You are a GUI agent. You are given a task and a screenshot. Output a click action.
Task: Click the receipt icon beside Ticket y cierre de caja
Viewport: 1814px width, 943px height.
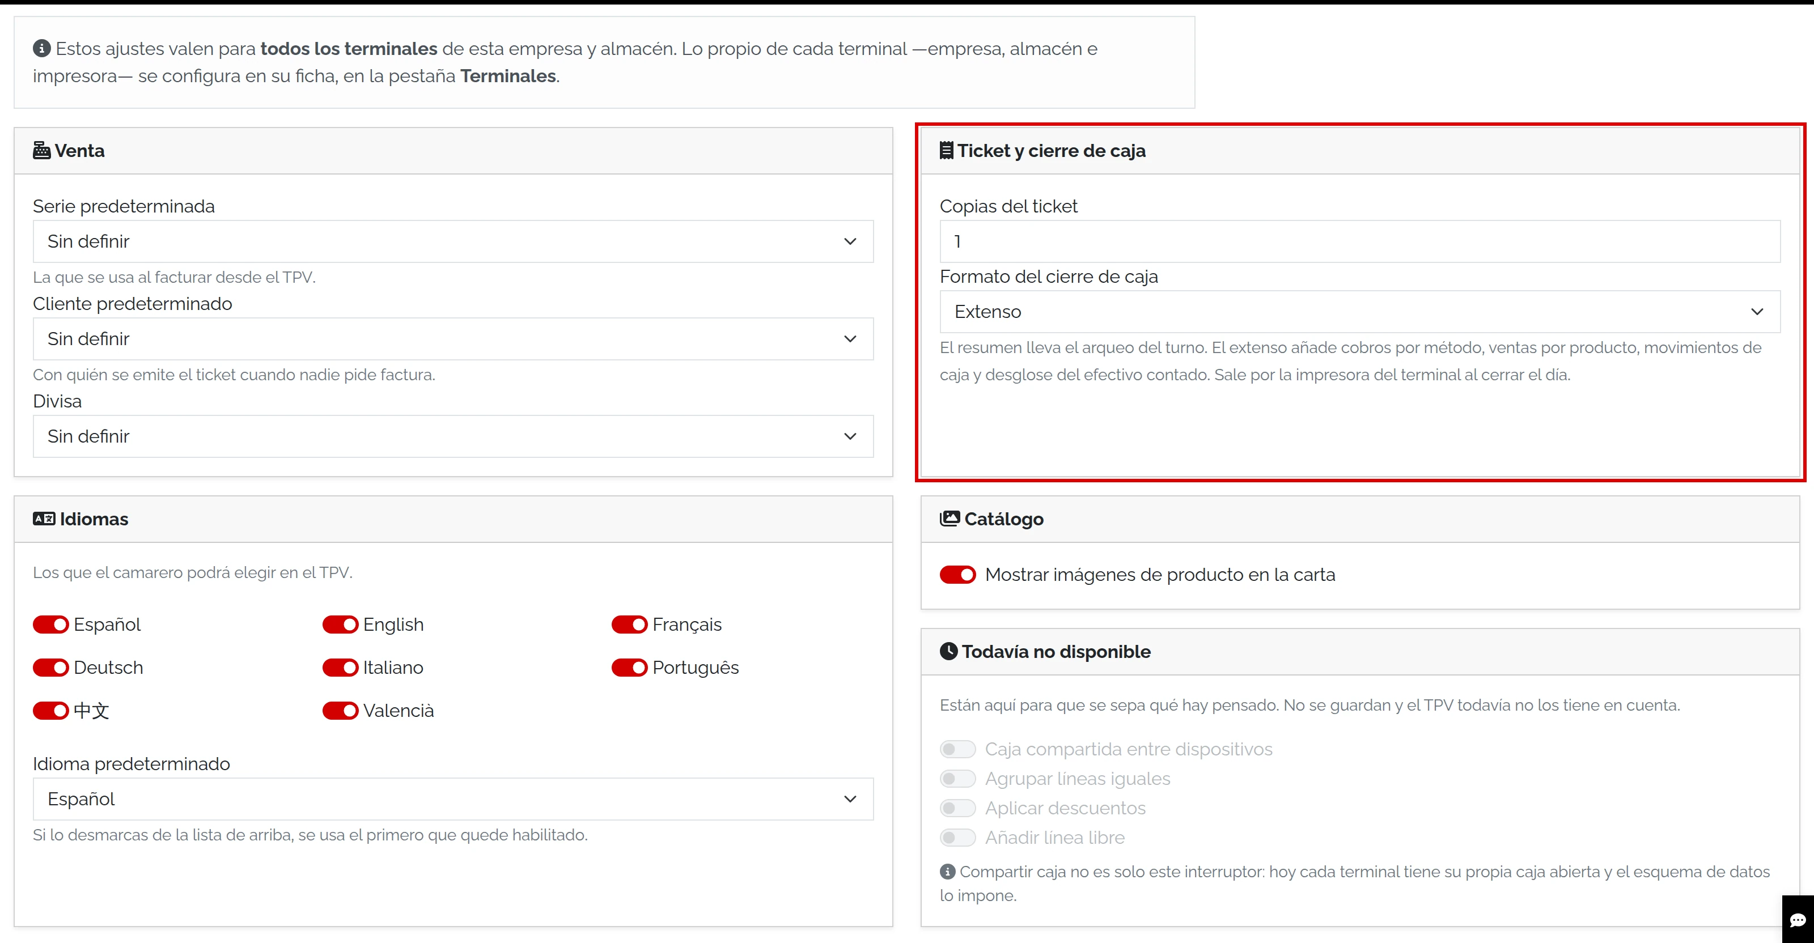tap(947, 151)
